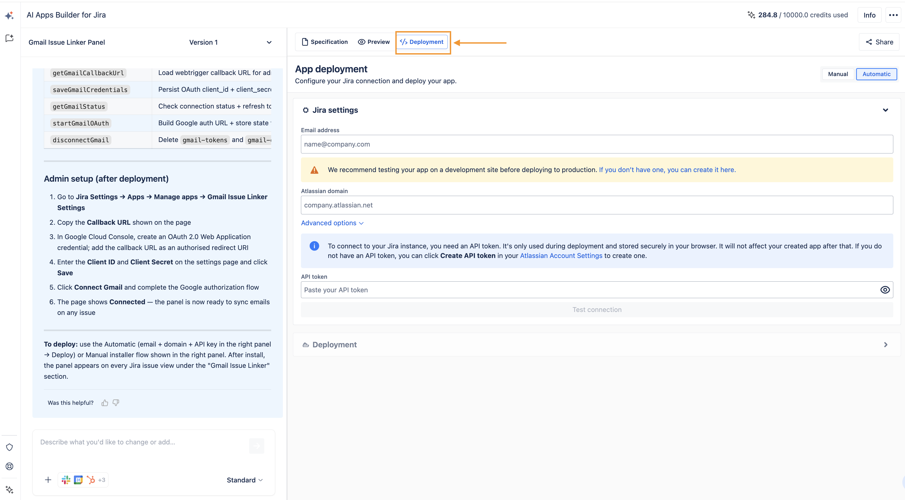Click the thumbs down feedback icon
This screenshot has width=905, height=500.
click(116, 403)
